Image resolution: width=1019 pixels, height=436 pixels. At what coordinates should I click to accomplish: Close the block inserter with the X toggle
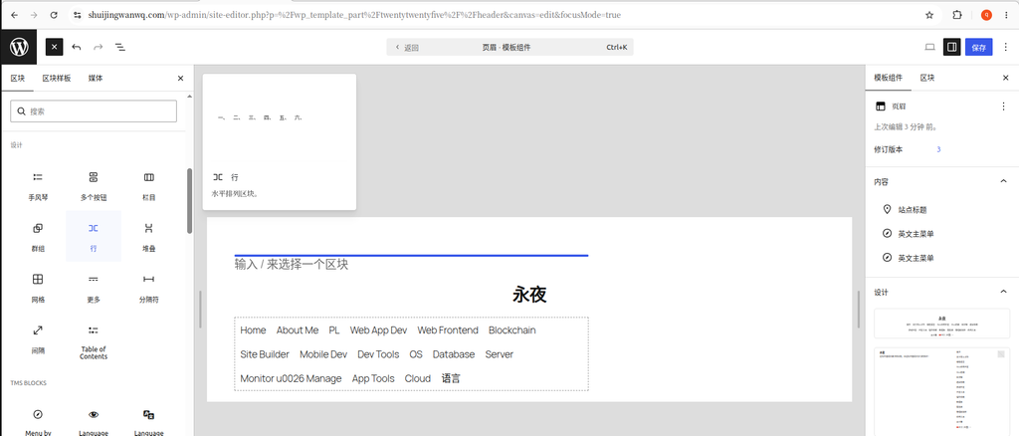54,48
